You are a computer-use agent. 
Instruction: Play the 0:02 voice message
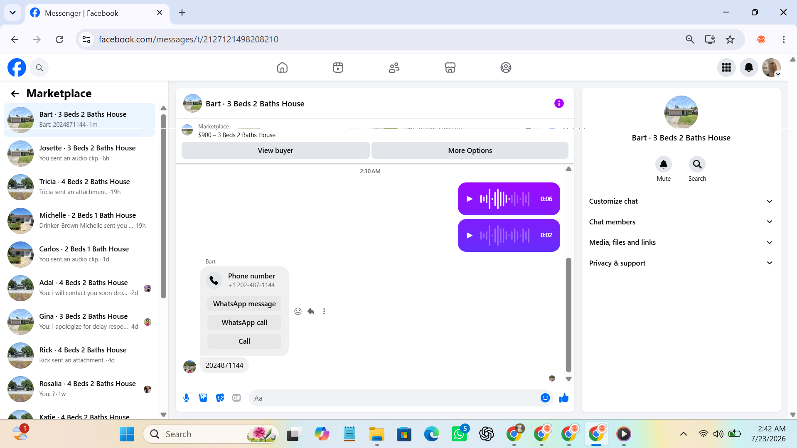coord(470,235)
